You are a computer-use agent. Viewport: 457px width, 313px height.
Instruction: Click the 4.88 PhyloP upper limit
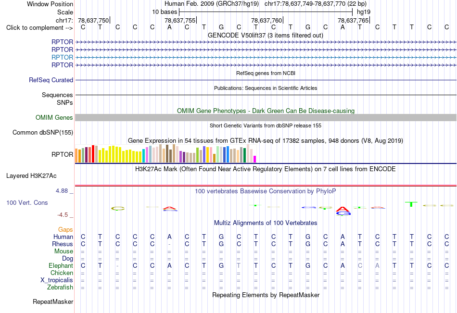(x=62, y=191)
